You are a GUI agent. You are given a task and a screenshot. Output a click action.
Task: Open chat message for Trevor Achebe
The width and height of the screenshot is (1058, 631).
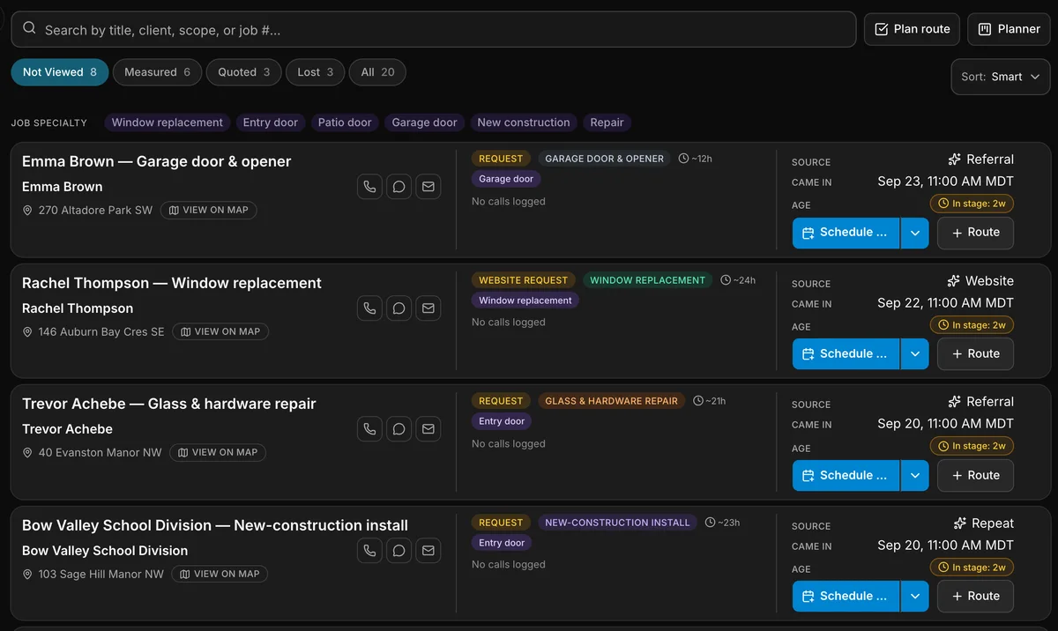[x=399, y=429]
